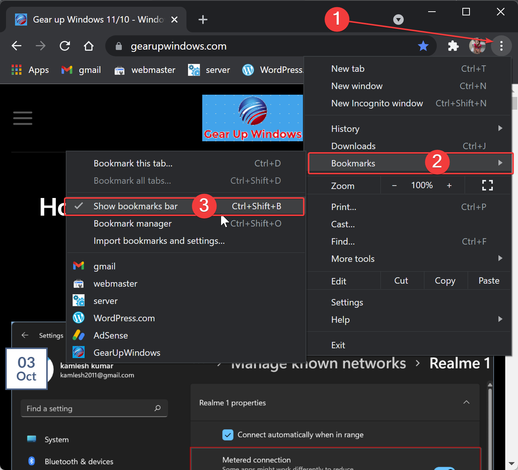
Task: Click back arrow in Settings window
Action: click(x=25, y=335)
